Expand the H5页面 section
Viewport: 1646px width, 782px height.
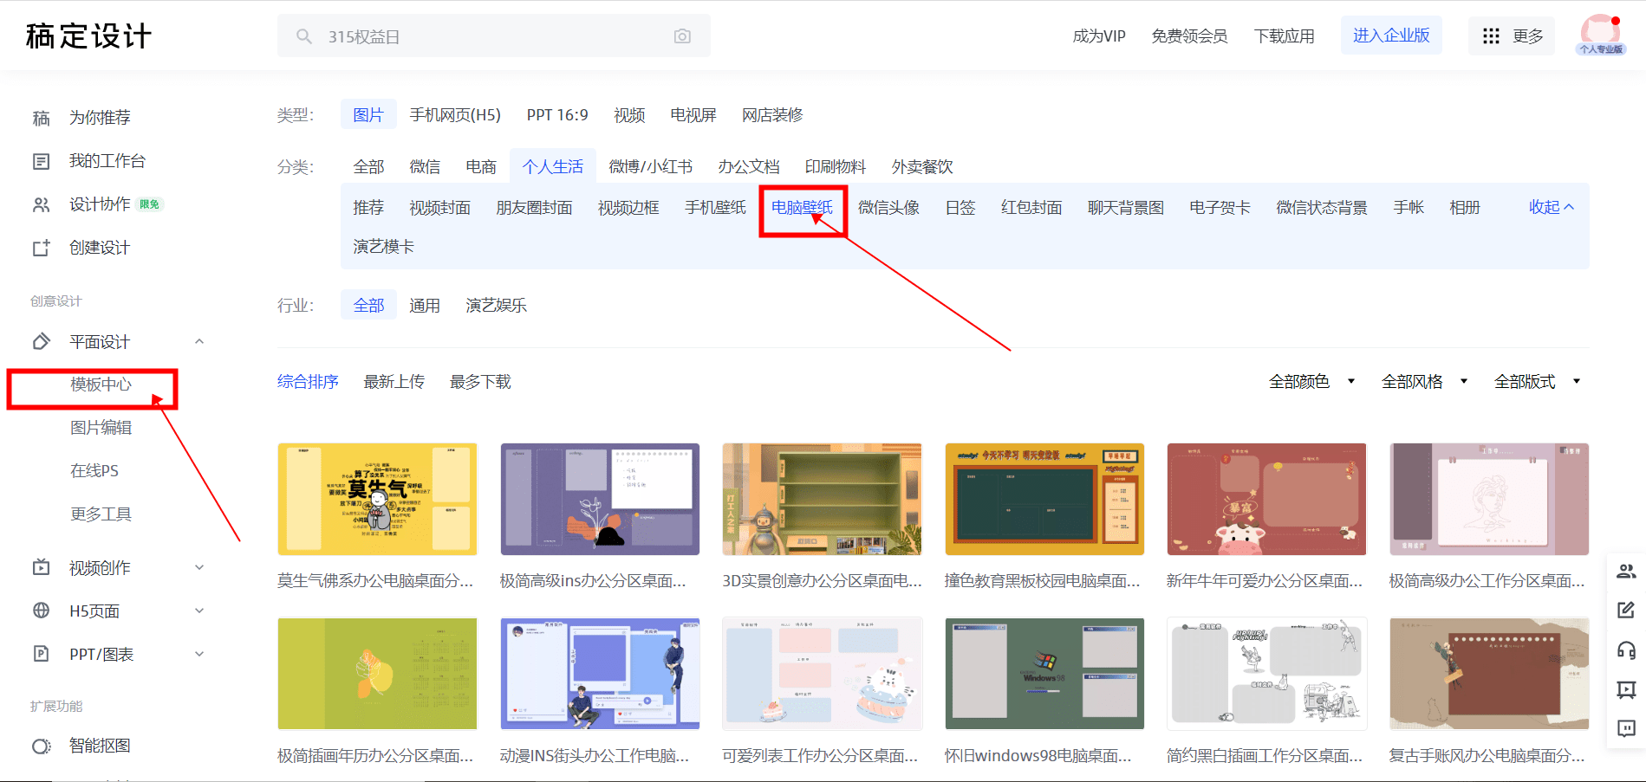(199, 611)
